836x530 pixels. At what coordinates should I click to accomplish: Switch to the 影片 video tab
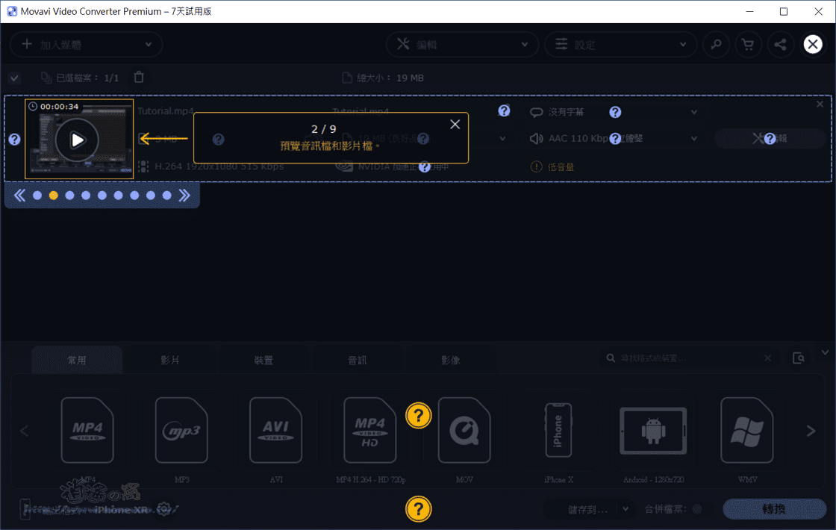pos(170,360)
